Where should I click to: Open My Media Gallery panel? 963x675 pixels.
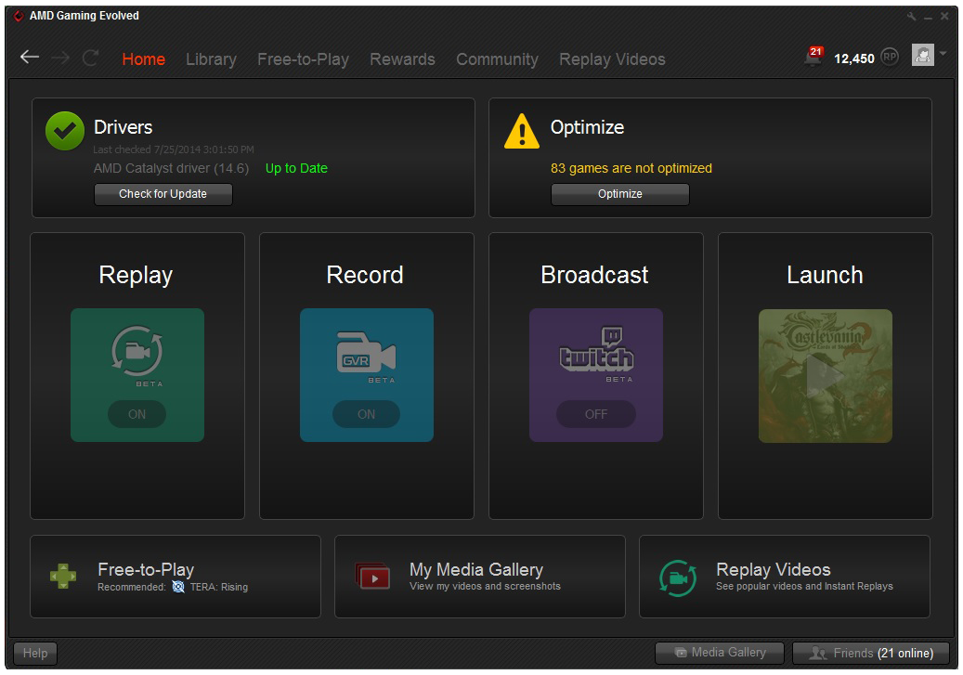[480, 576]
